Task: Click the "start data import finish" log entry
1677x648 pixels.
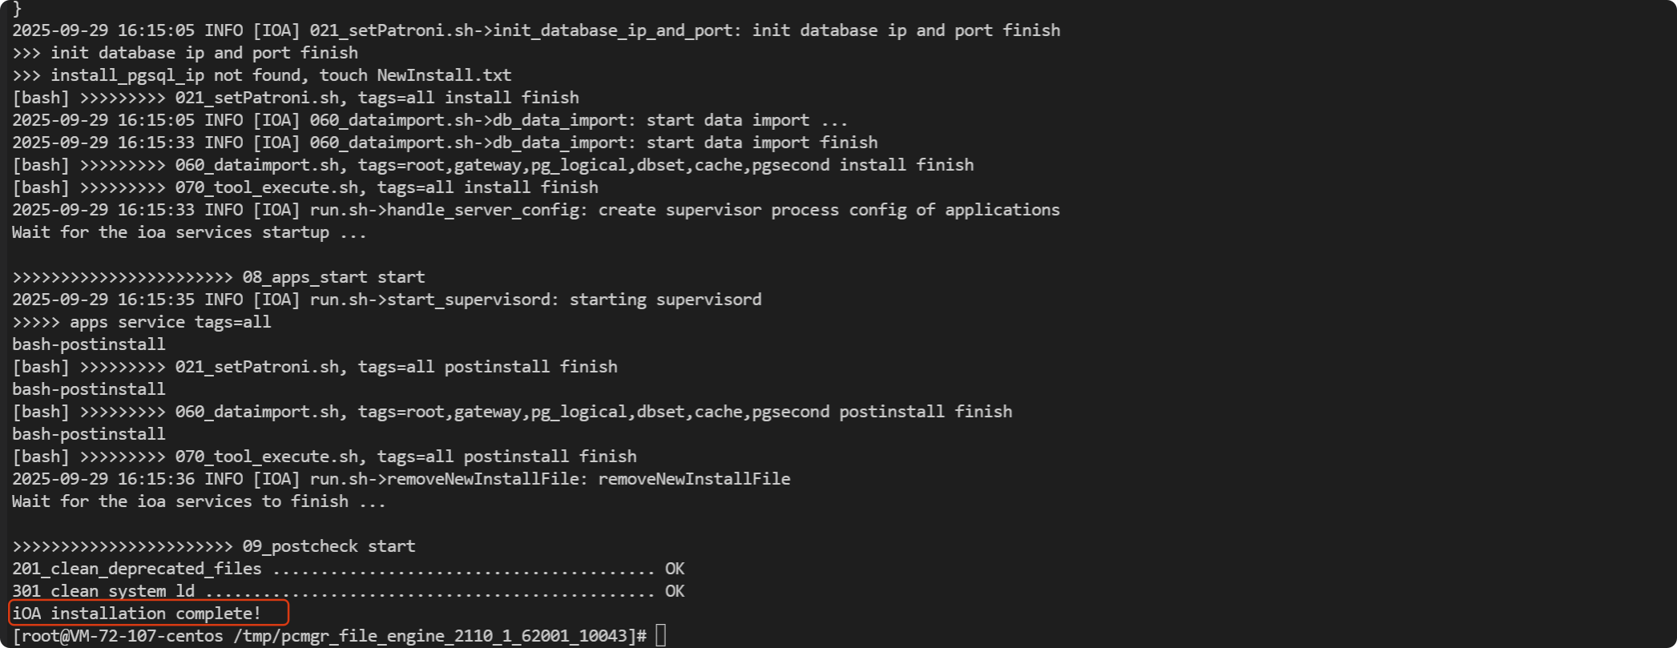Action: (445, 143)
